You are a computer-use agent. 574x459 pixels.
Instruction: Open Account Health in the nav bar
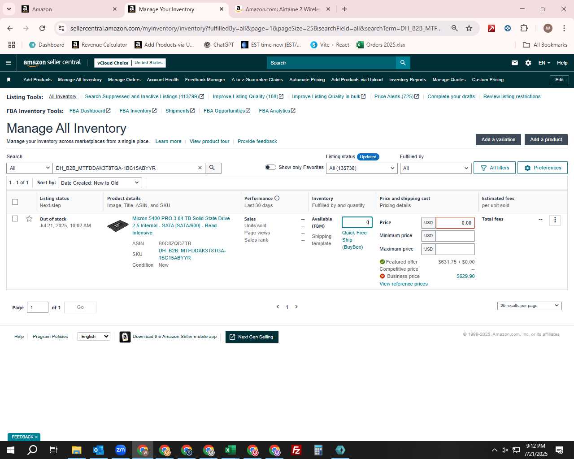pyautogui.click(x=163, y=80)
